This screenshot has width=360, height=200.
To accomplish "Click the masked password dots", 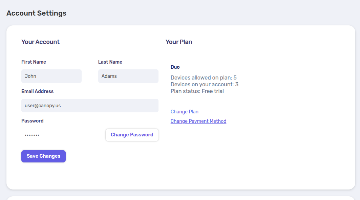I will (x=32, y=135).
